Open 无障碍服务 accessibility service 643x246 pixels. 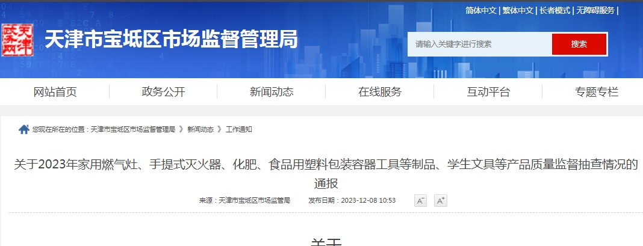tap(595, 10)
